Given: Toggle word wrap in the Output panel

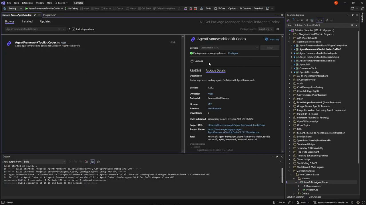Looking at the screenshot, I should tap(92, 162).
